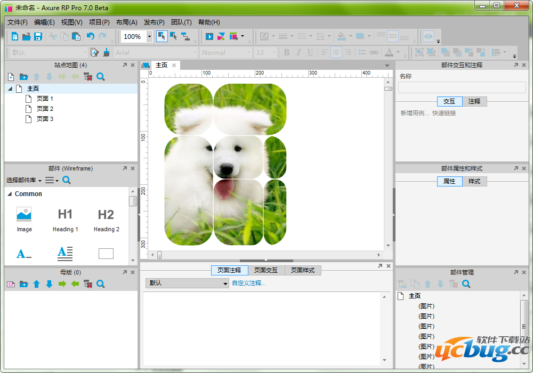Search widgets with the magnifier icon
Viewport: 533px width, 373px height.
(67, 180)
